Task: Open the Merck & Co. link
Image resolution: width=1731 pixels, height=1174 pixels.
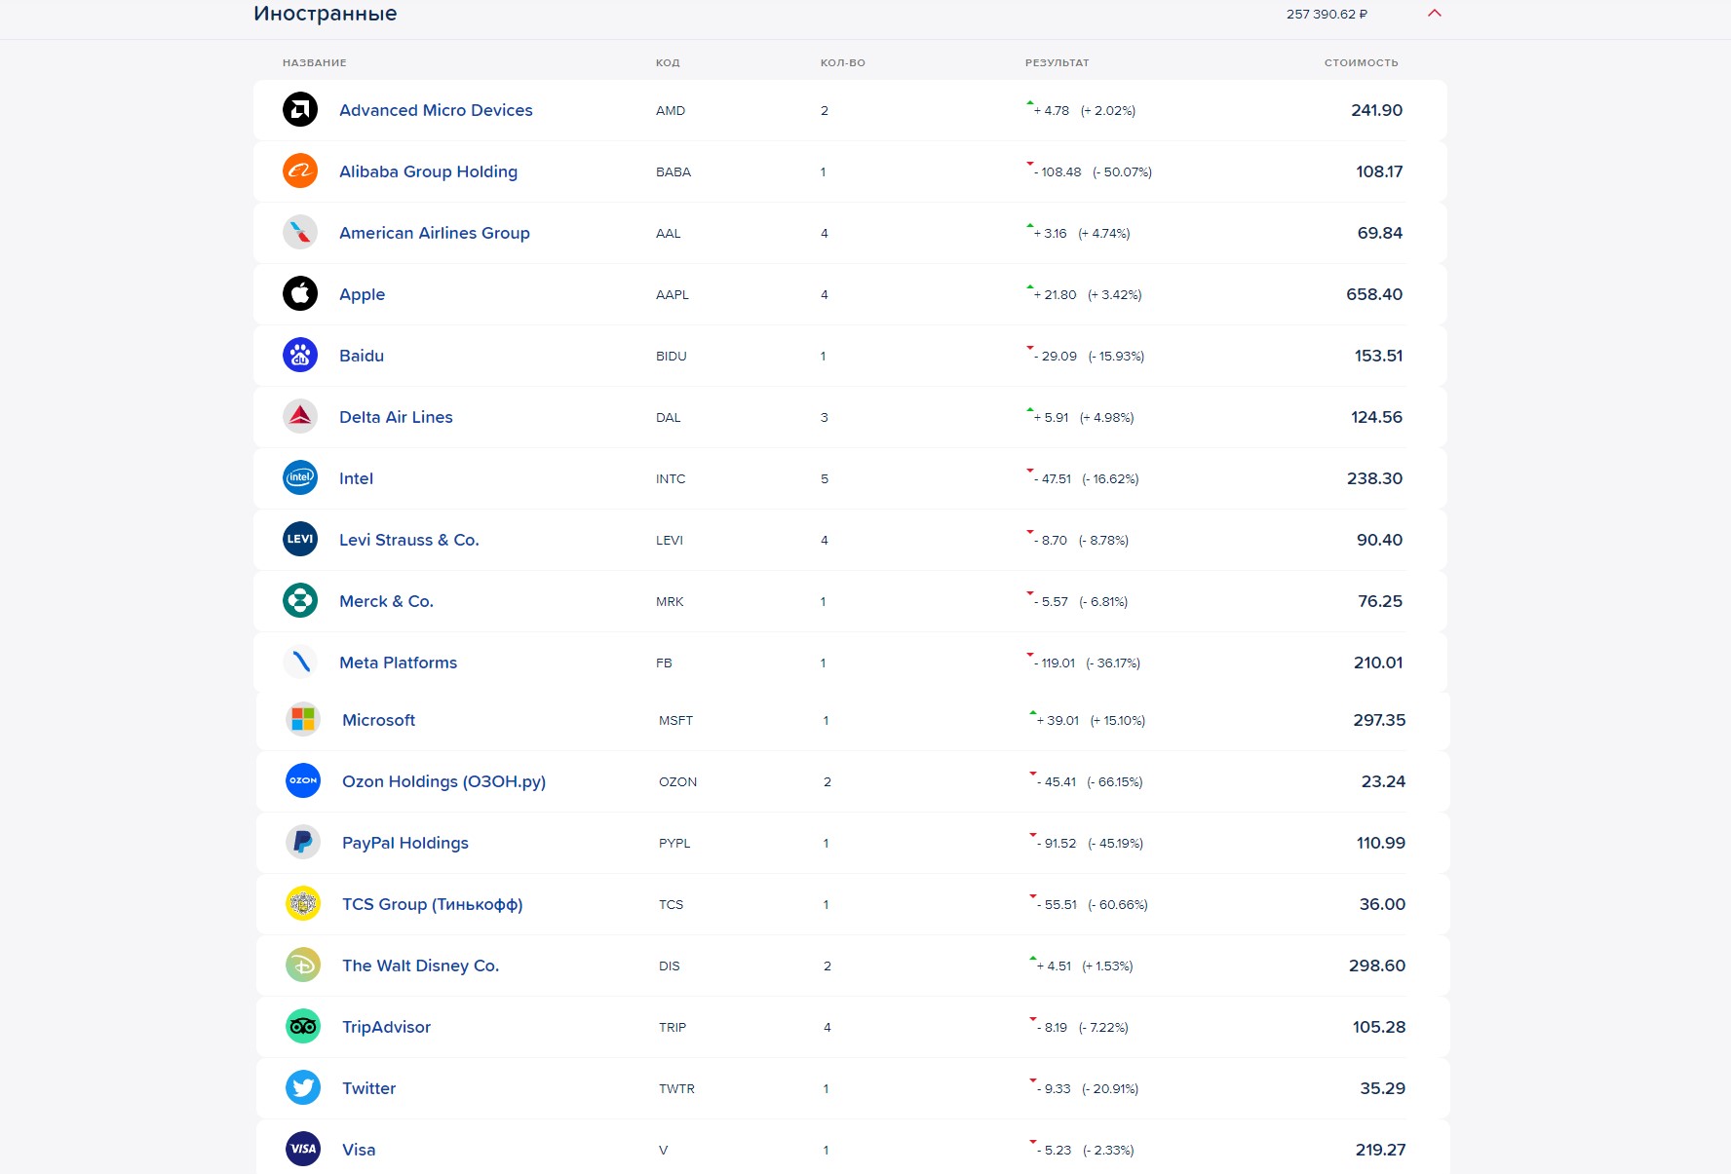Action: pos(386,601)
